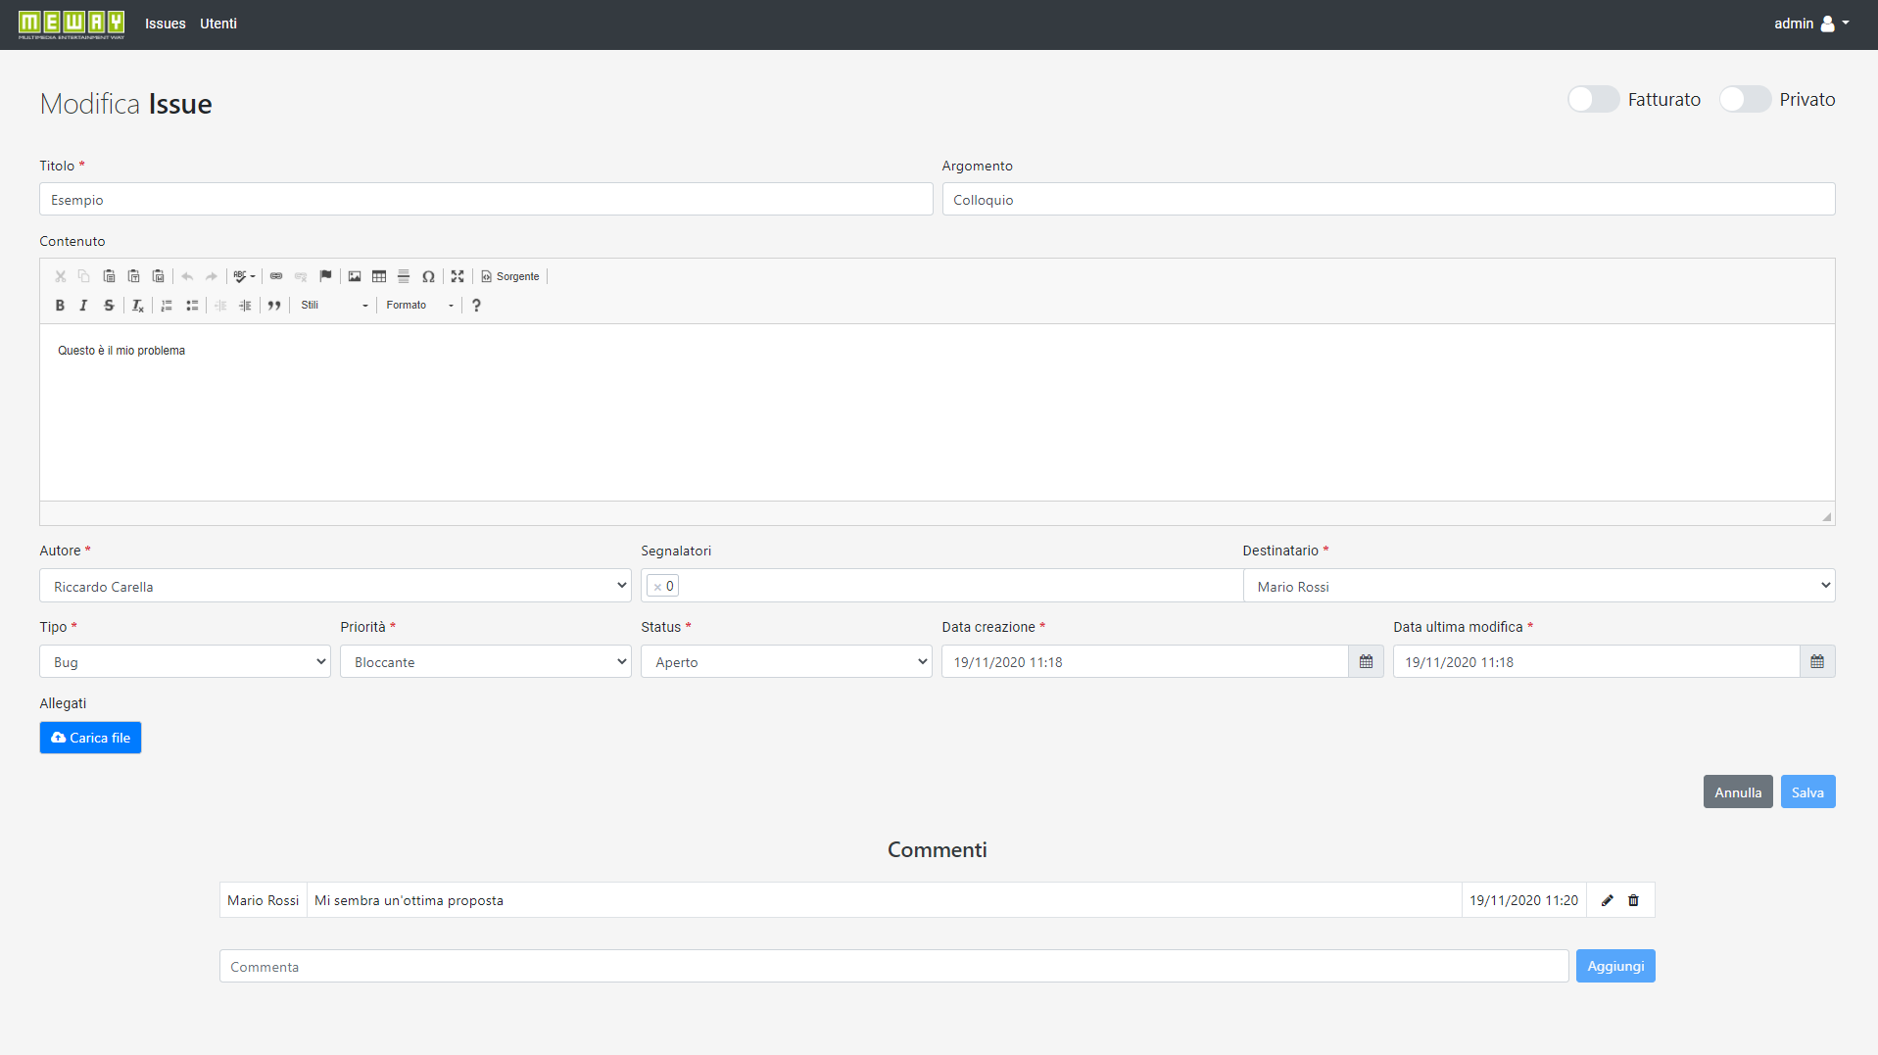
Task: Open the Data creazione calendar picker
Action: tap(1366, 661)
